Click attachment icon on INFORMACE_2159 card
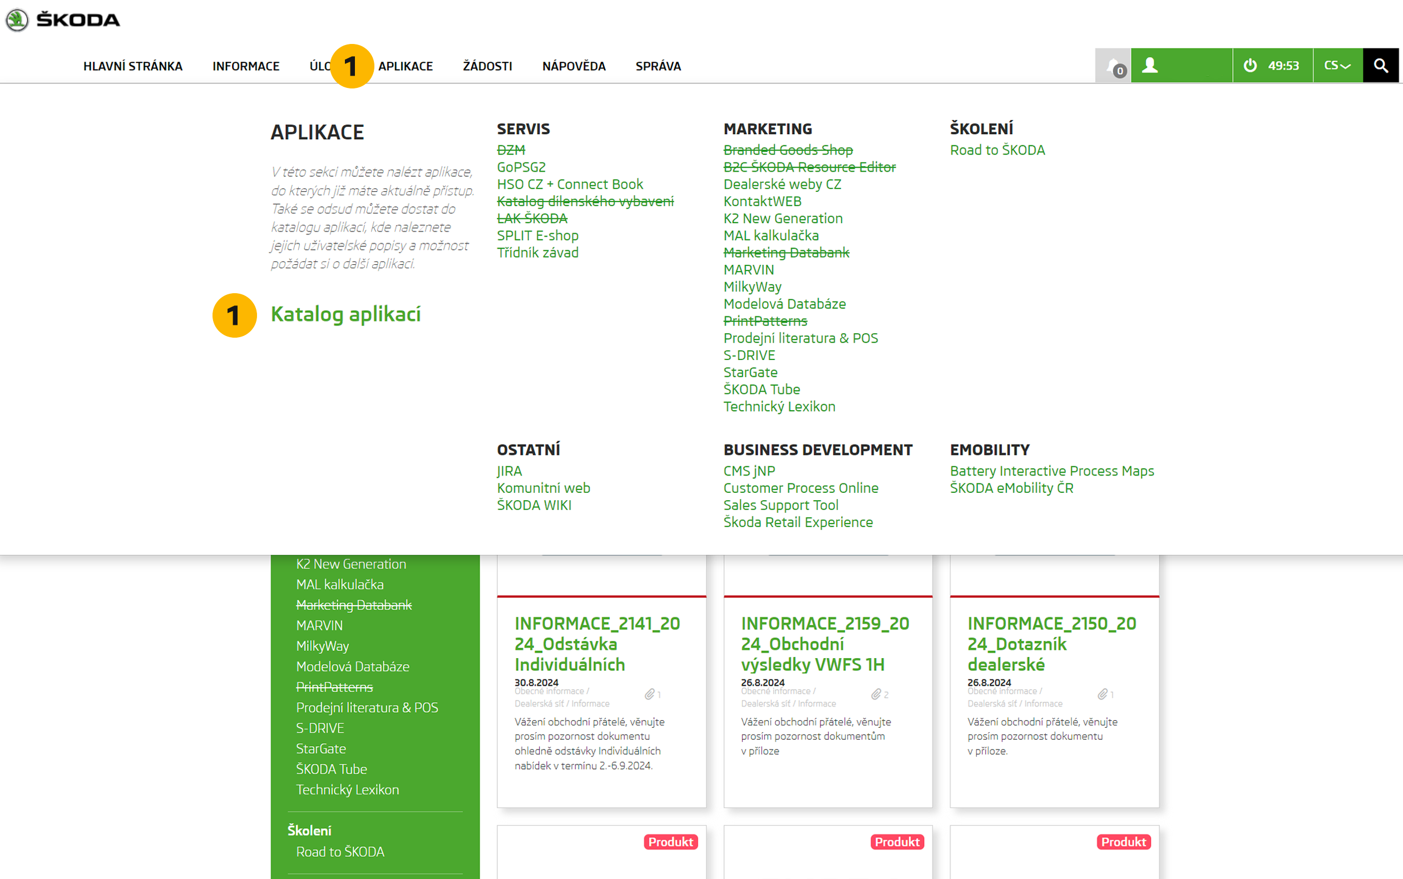The width and height of the screenshot is (1403, 879). tap(876, 694)
